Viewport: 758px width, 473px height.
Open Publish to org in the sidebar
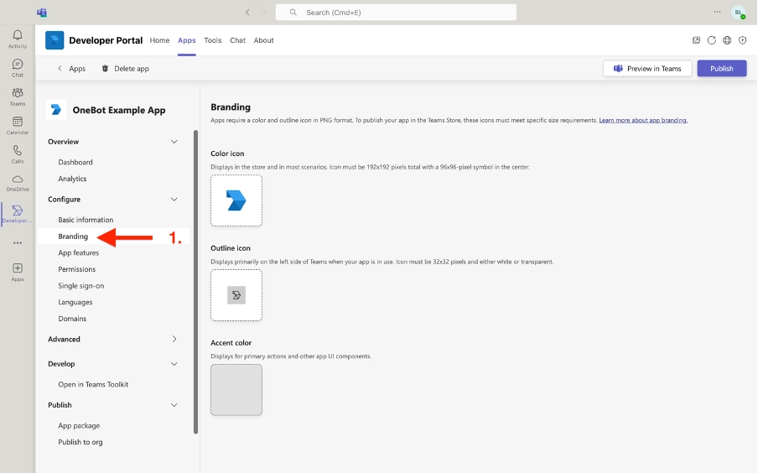80,442
